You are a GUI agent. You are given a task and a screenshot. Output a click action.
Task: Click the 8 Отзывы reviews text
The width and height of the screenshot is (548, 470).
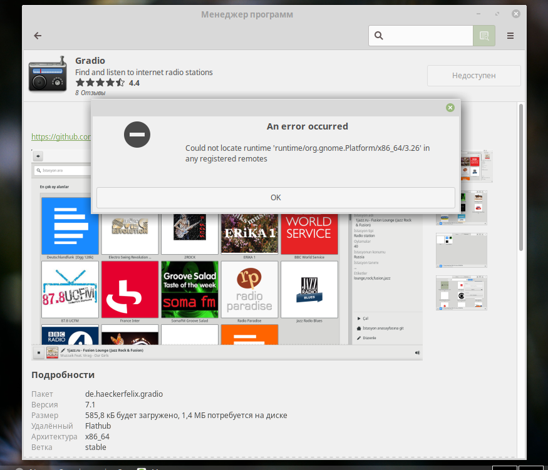tap(90, 93)
